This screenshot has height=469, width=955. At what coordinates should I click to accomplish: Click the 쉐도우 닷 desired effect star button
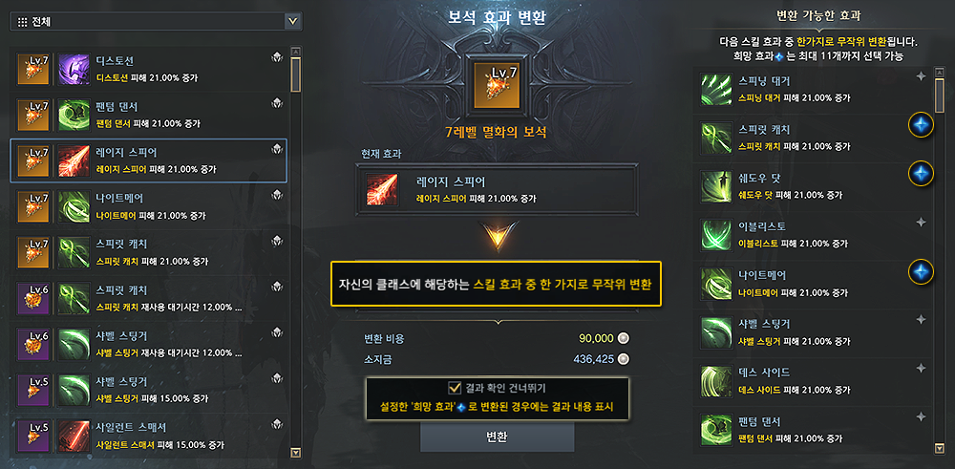pyautogui.click(x=921, y=174)
